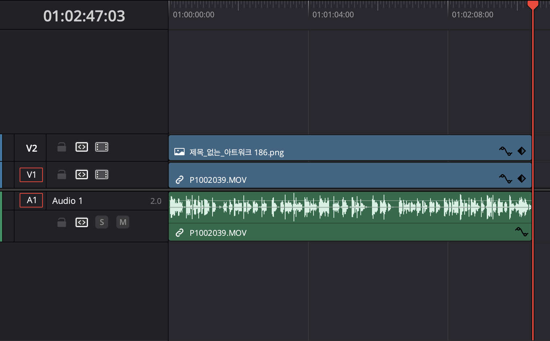Viewport: 550px width, 341px height.
Task: Open keyframe editor on P1002039.MOV video clip
Action: pos(522,178)
